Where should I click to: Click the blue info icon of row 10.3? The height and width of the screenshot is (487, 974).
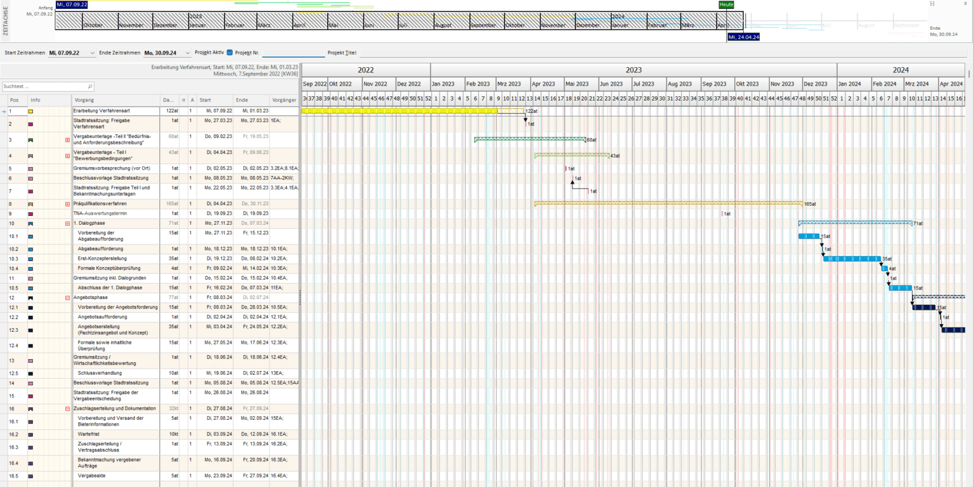[x=31, y=259]
